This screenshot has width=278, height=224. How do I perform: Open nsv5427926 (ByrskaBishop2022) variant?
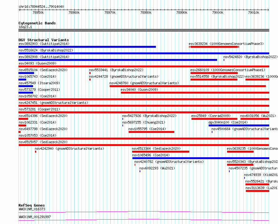(x=149, y=116)
